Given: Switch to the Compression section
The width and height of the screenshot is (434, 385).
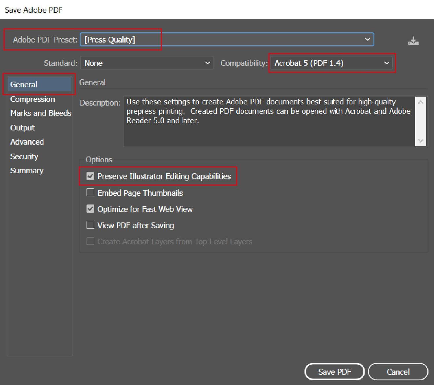Looking at the screenshot, I should pyautogui.click(x=32, y=99).
